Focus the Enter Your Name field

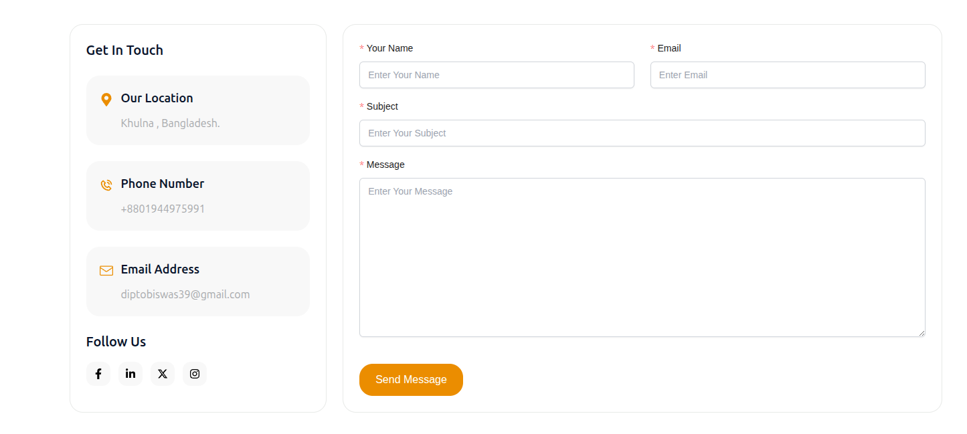pyautogui.click(x=497, y=75)
